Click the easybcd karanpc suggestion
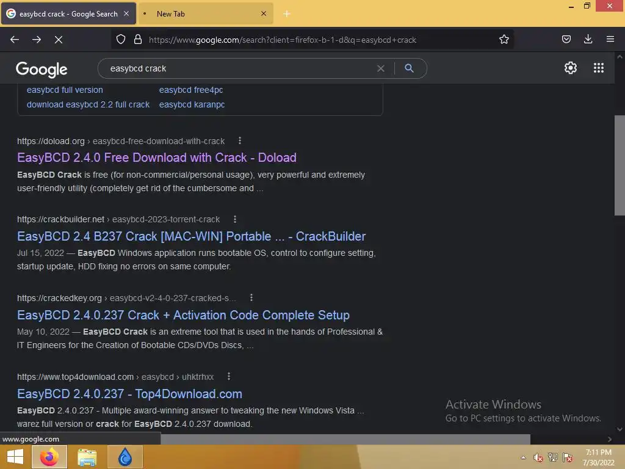 click(192, 104)
